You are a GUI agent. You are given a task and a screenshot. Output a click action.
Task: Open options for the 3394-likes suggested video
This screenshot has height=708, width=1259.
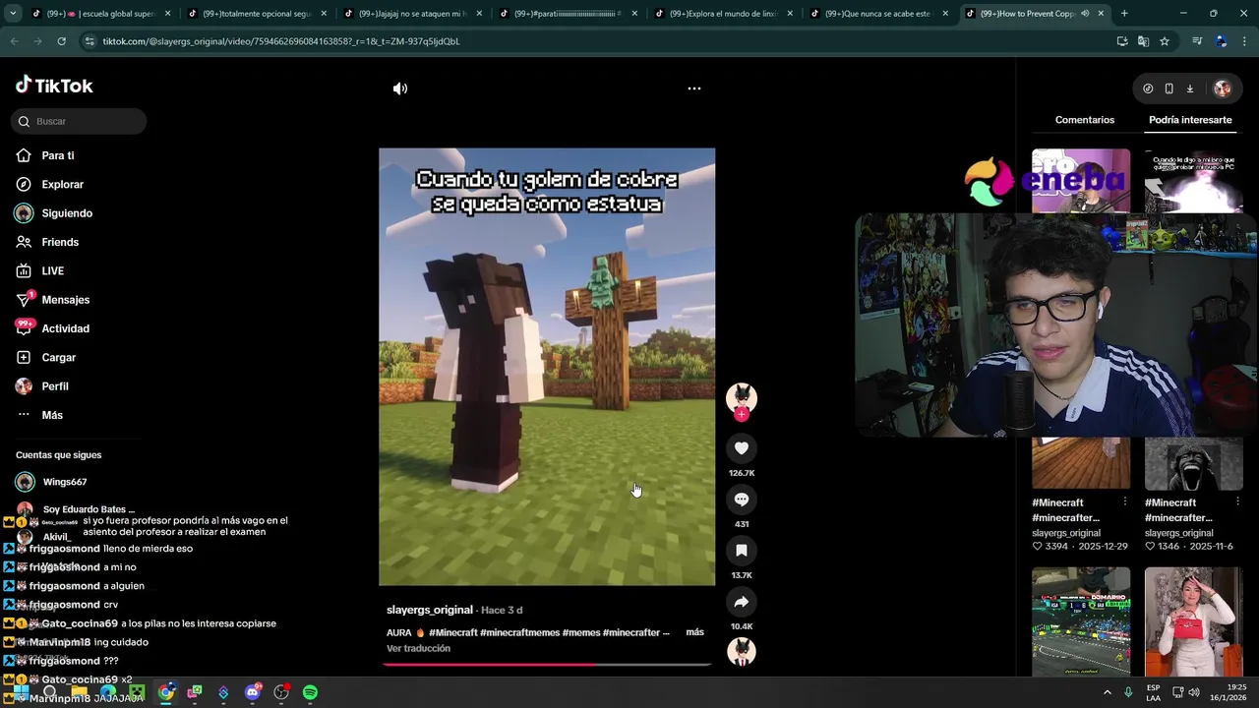click(x=1125, y=502)
